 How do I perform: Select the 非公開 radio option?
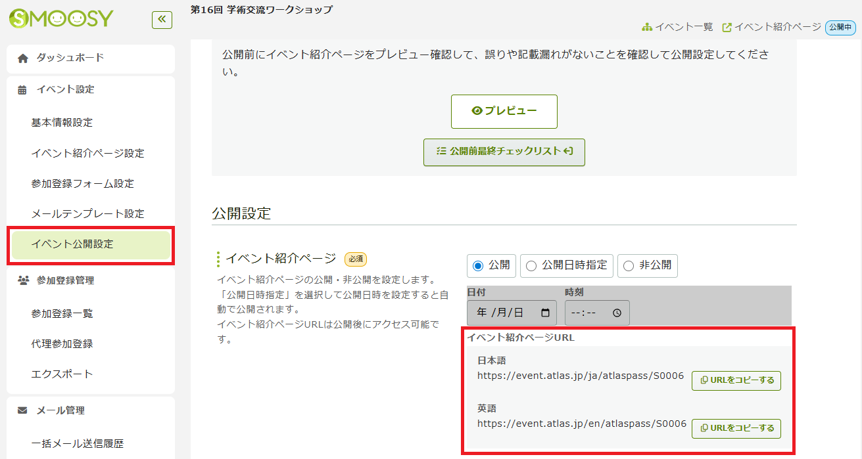pos(629,266)
